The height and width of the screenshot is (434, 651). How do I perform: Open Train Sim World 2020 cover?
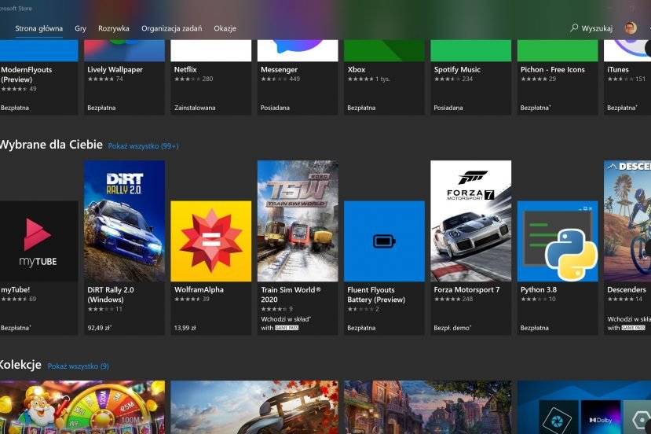[298, 221]
